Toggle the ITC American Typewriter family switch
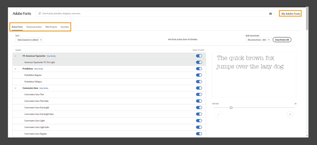Image resolution: width=317 pixels, height=145 pixels. tap(199, 56)
